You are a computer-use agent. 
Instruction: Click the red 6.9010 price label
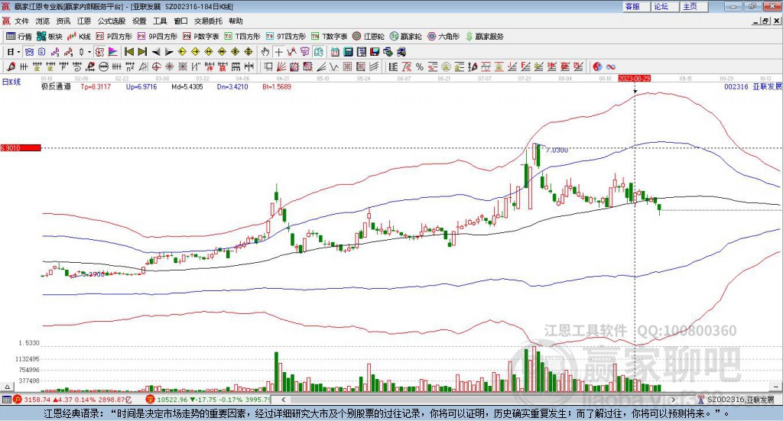21,147
